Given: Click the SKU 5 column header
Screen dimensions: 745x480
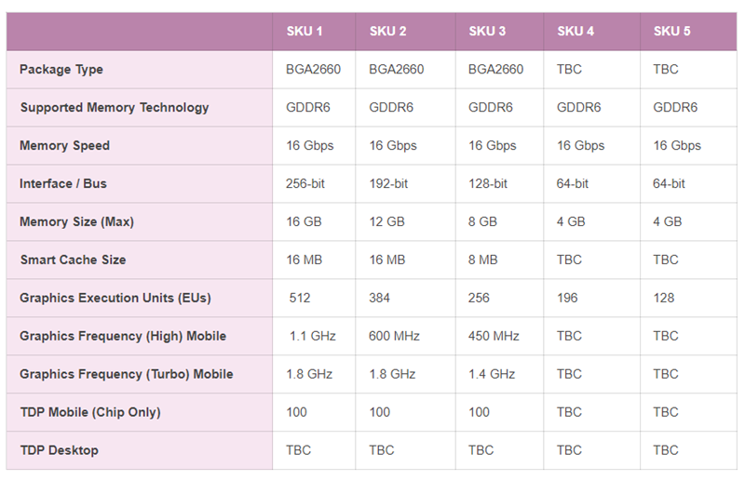Looking at the screenshot, I should (671, 32).
